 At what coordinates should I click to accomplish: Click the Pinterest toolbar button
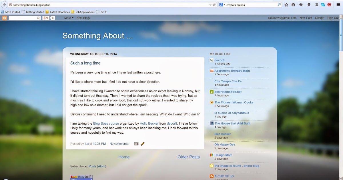pos(329,5)
